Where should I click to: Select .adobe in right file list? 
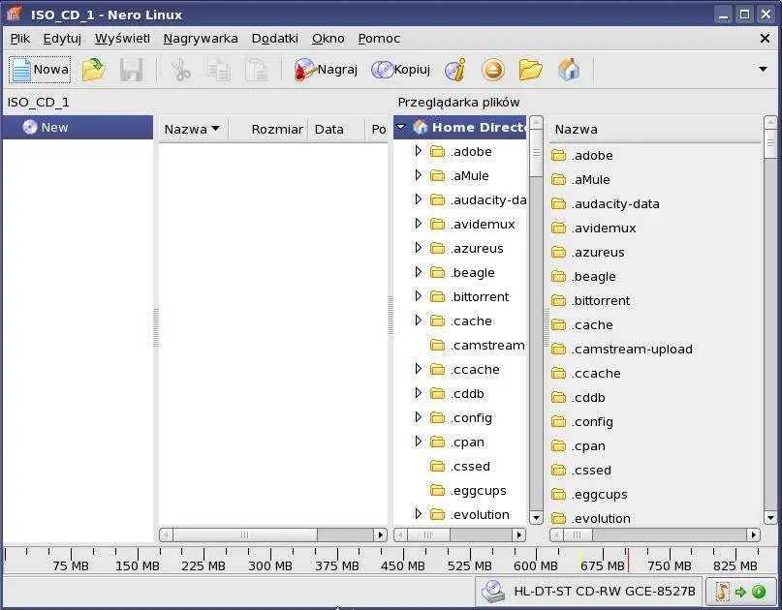582,156
